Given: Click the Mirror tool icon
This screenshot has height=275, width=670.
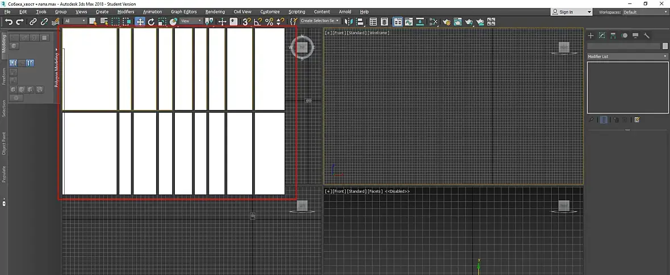Looking at the screenshot, I should click(349, 22).
